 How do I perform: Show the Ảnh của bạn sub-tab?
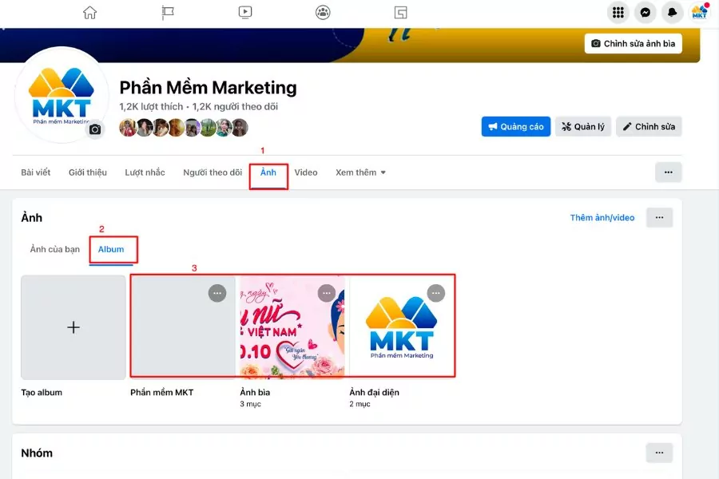(55, 249)
